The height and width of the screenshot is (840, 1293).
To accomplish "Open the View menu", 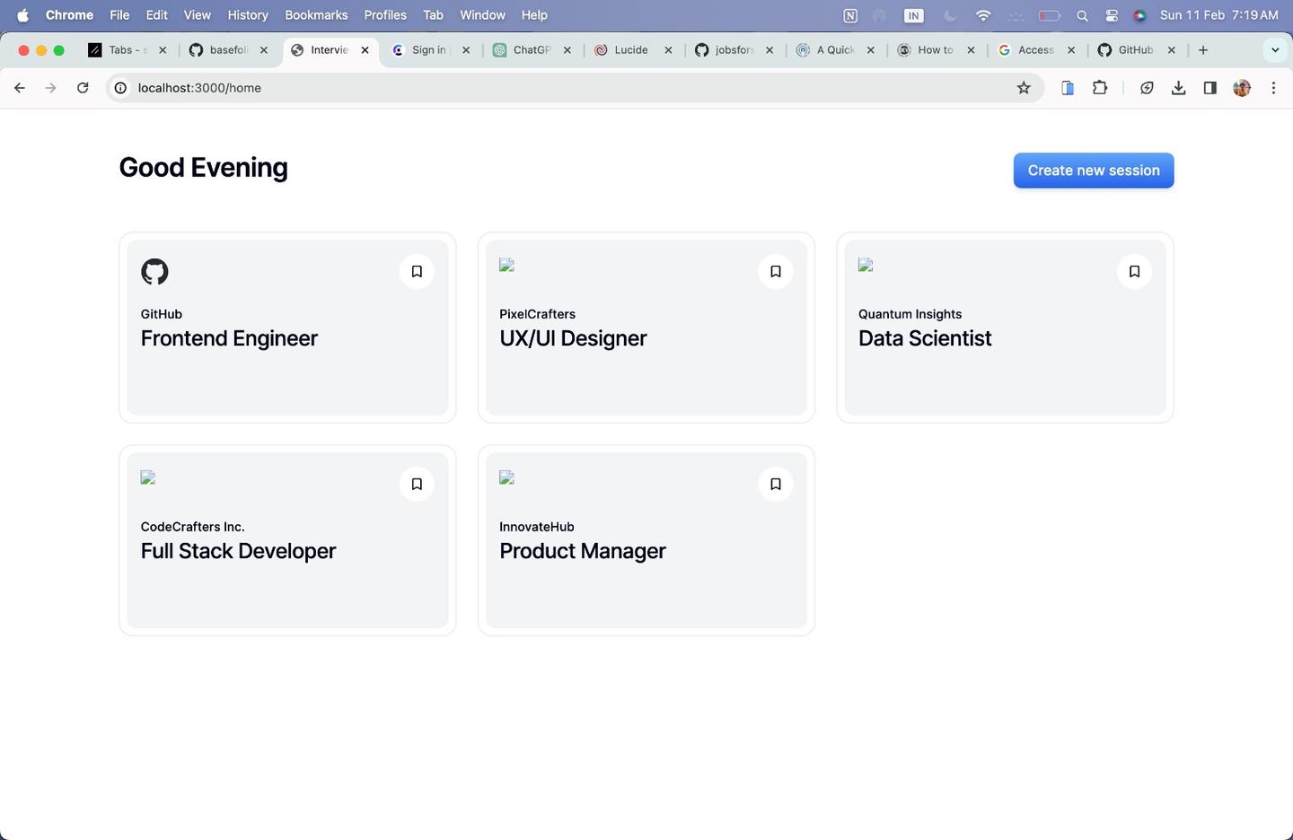I will (x=198, y=15).
